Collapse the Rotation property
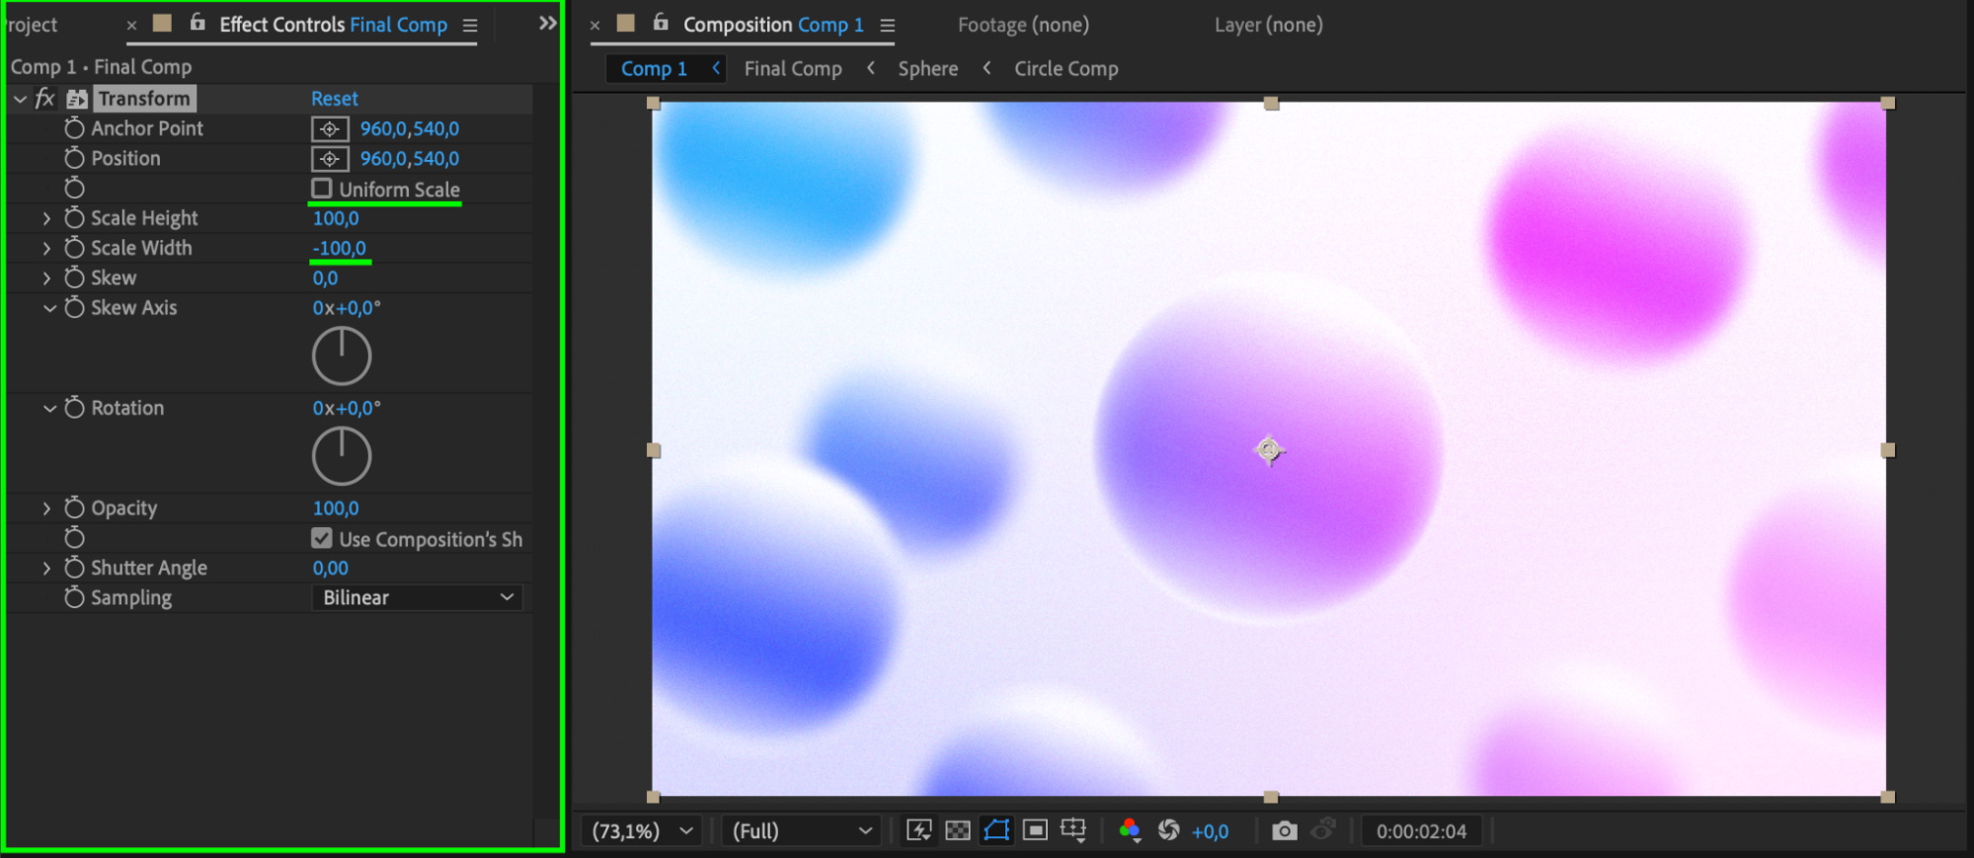Viewport: 1974px width, 858px height. click(x=49, y=408)
